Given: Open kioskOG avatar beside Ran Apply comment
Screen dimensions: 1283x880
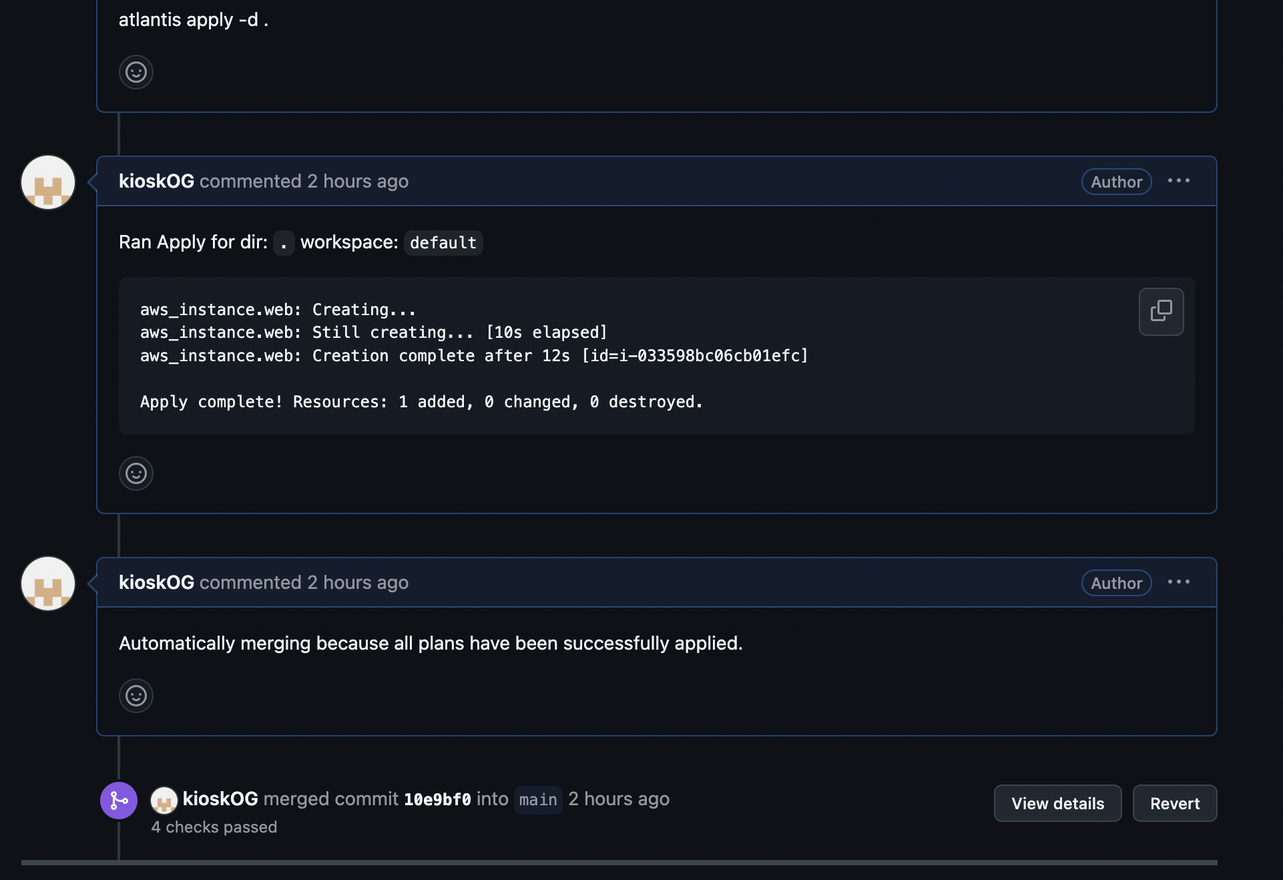Looking at the screenshot, I should tap(48, 182).
